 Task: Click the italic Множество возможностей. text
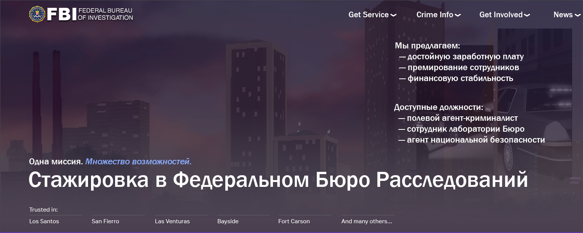(x=138, y=162)
